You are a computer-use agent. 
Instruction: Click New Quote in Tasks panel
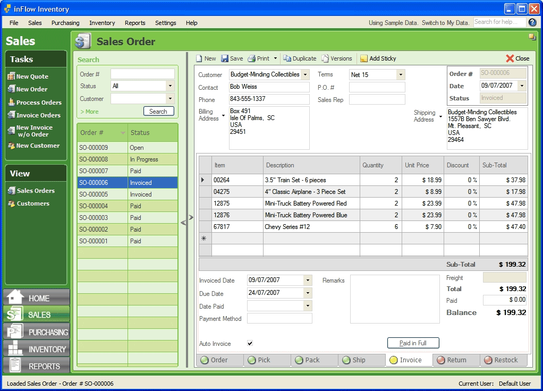[x=32, y=76]
